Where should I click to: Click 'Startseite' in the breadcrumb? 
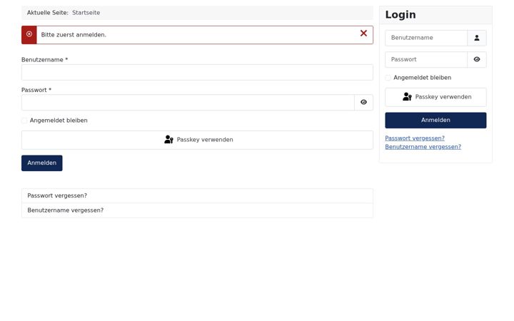point(86,13)
